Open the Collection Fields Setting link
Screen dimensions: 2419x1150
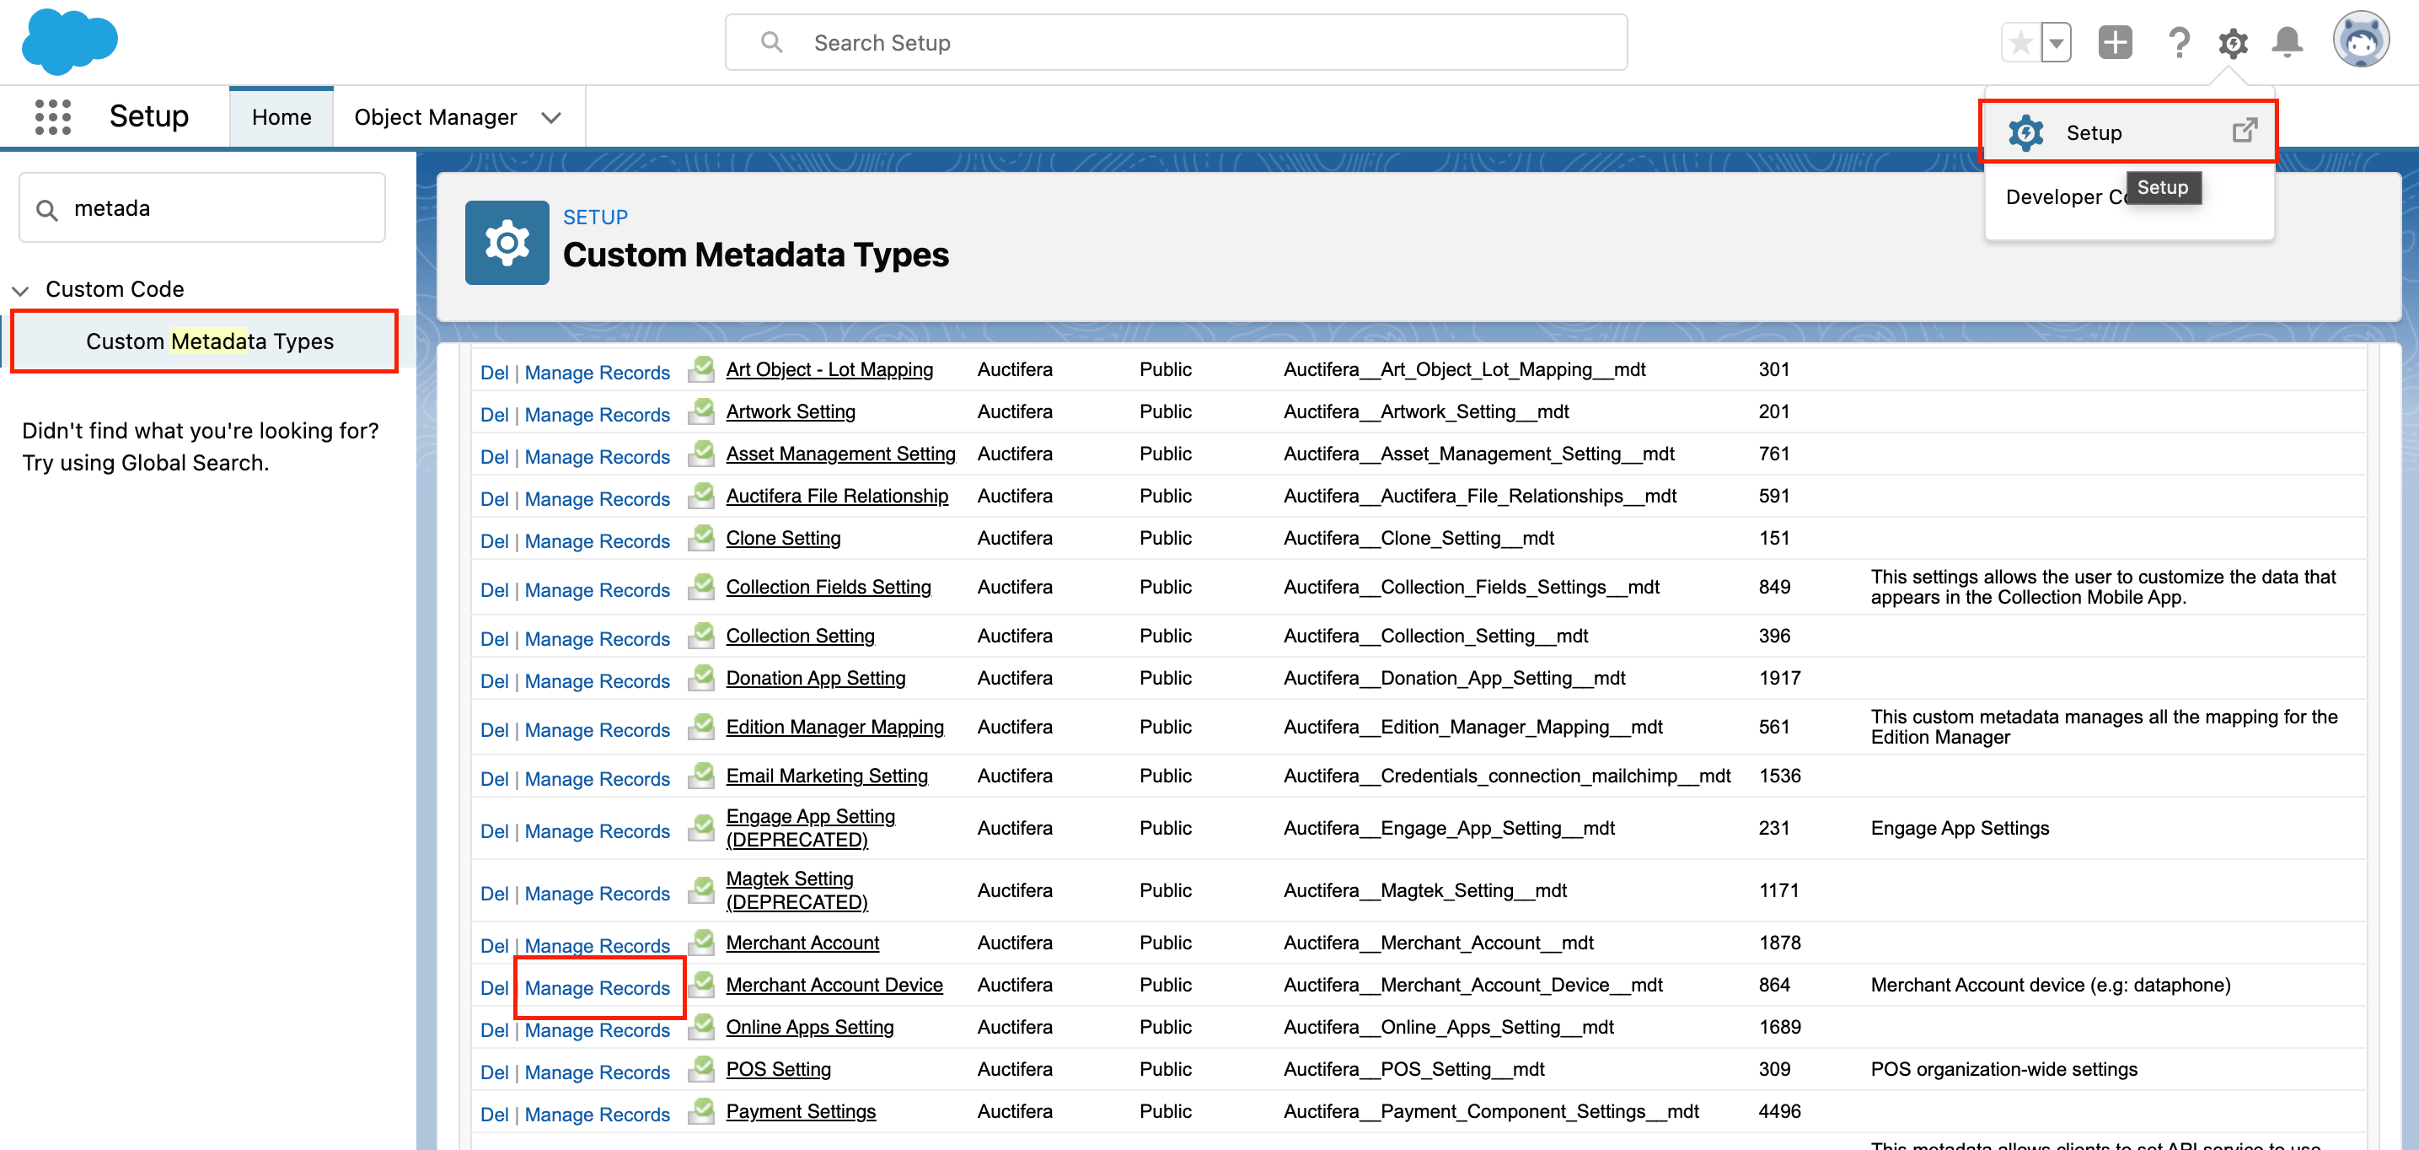pyautogui.click(x=829, y=587)
